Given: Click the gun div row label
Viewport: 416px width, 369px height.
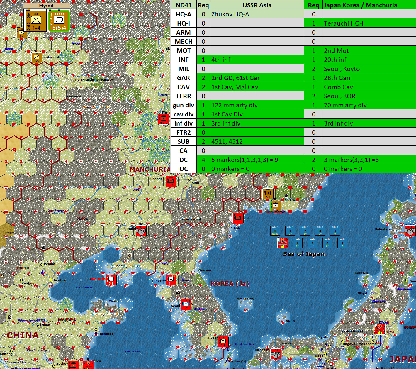Looking at the screenshot, I should click(x=184, y=105).
